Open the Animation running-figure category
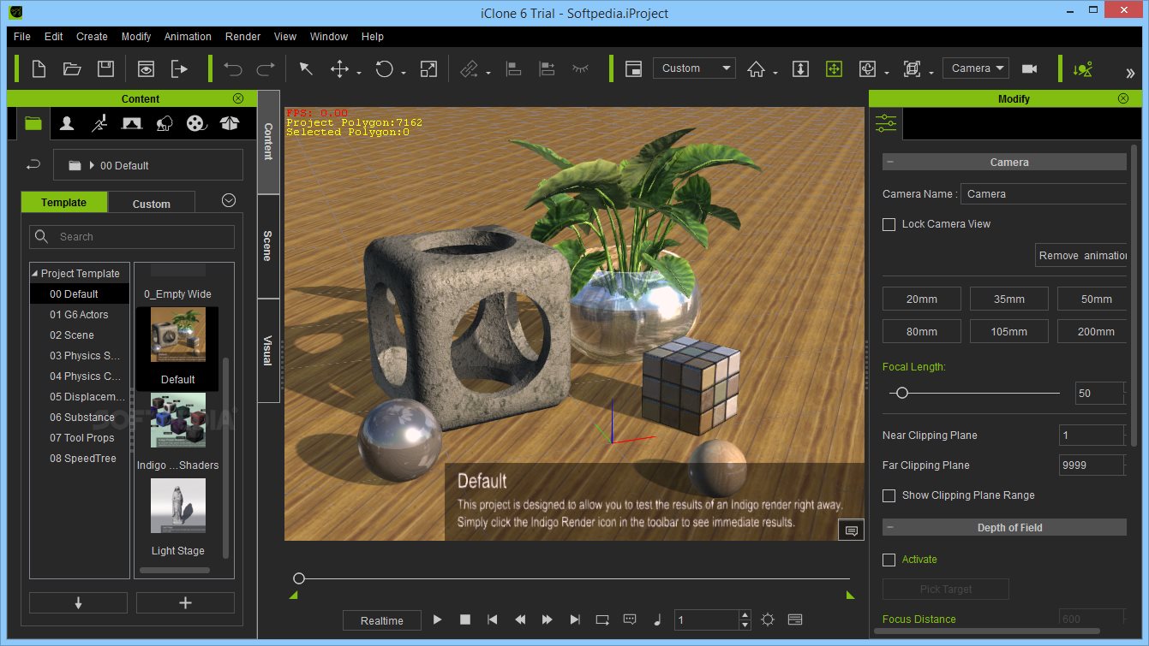Screen dimensions: 1149x646 (x=99, y=123)
